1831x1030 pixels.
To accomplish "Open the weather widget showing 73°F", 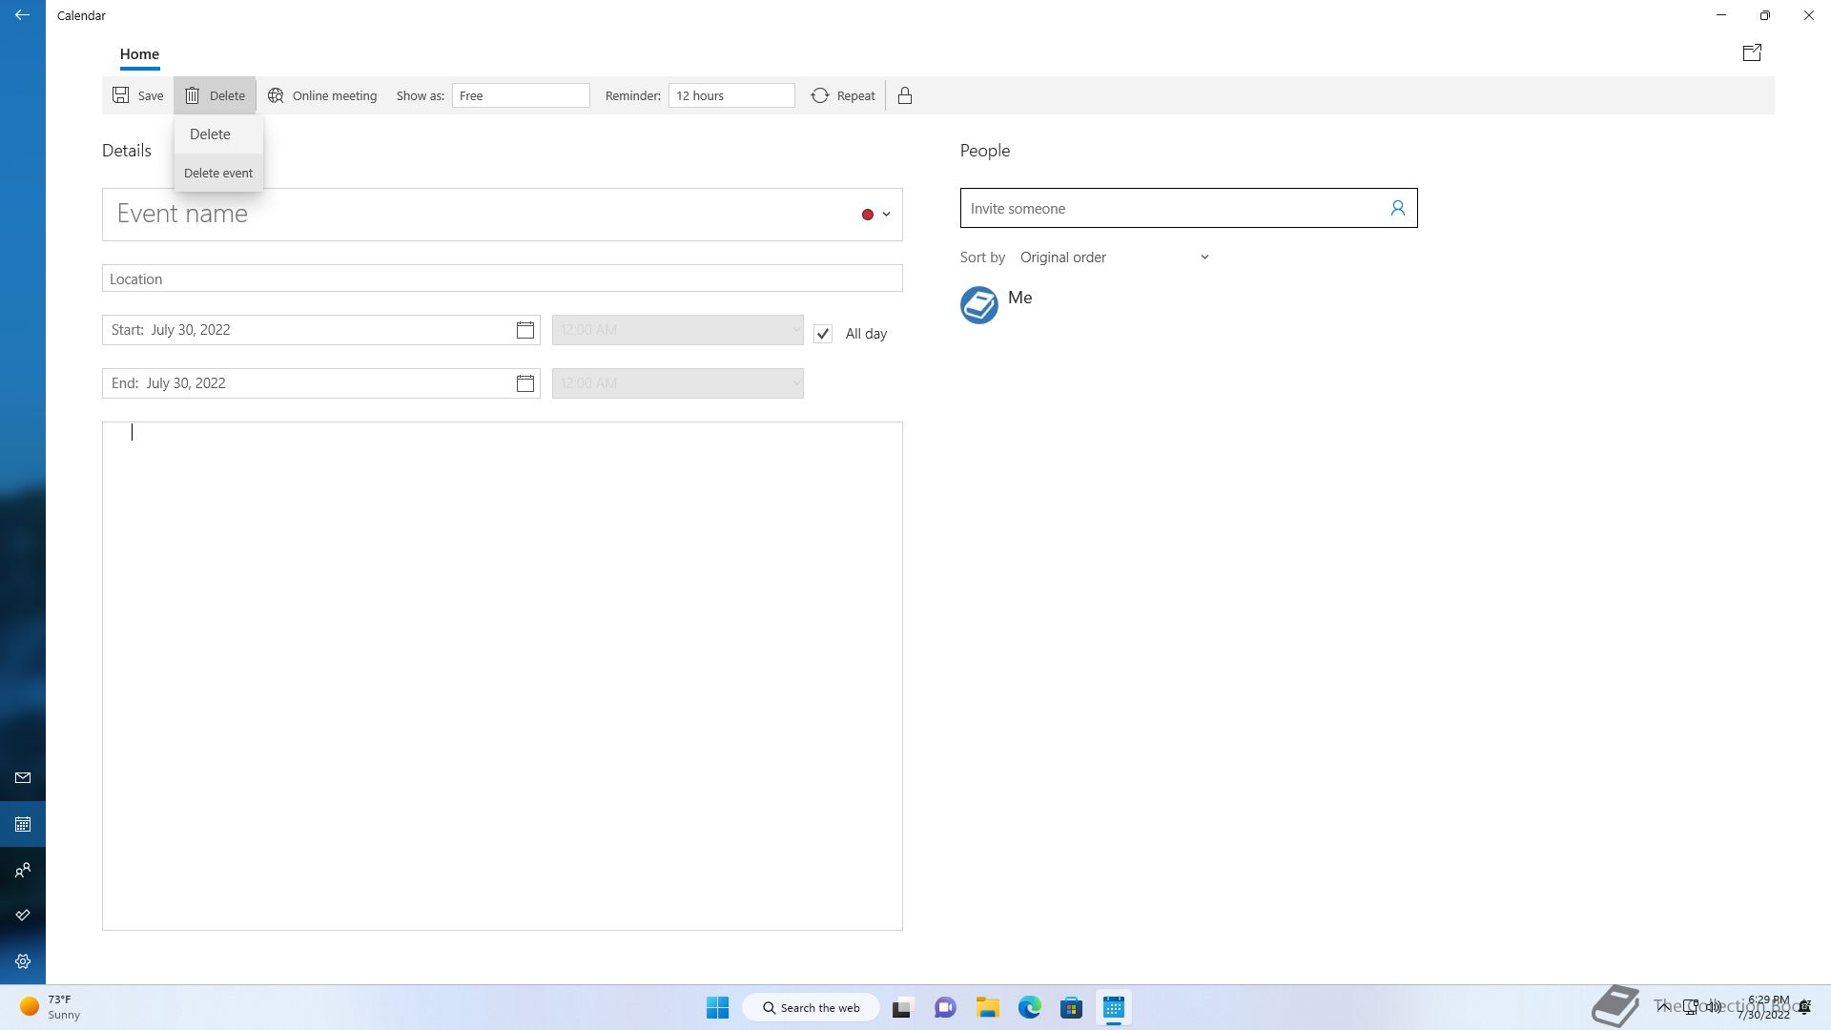I will click(x=51, y=1007).
